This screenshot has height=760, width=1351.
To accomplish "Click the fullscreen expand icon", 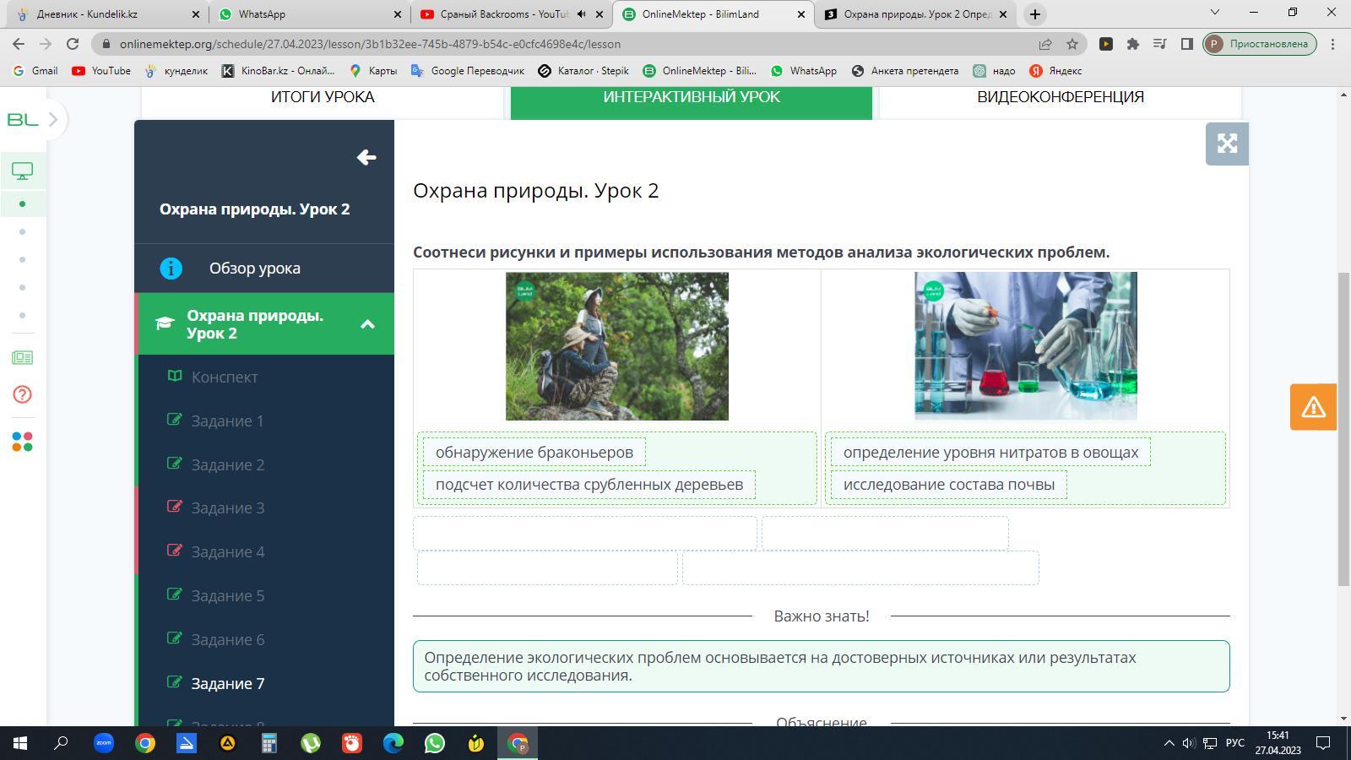I will click(1227, 144).
